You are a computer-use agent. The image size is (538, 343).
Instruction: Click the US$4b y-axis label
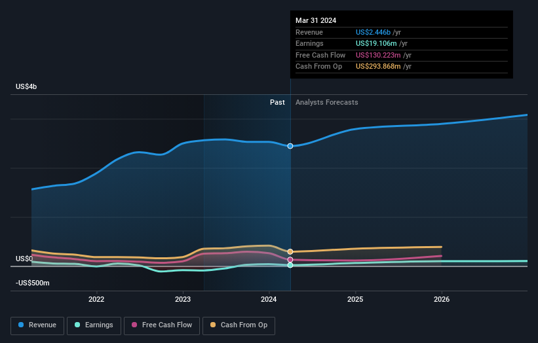26,86
